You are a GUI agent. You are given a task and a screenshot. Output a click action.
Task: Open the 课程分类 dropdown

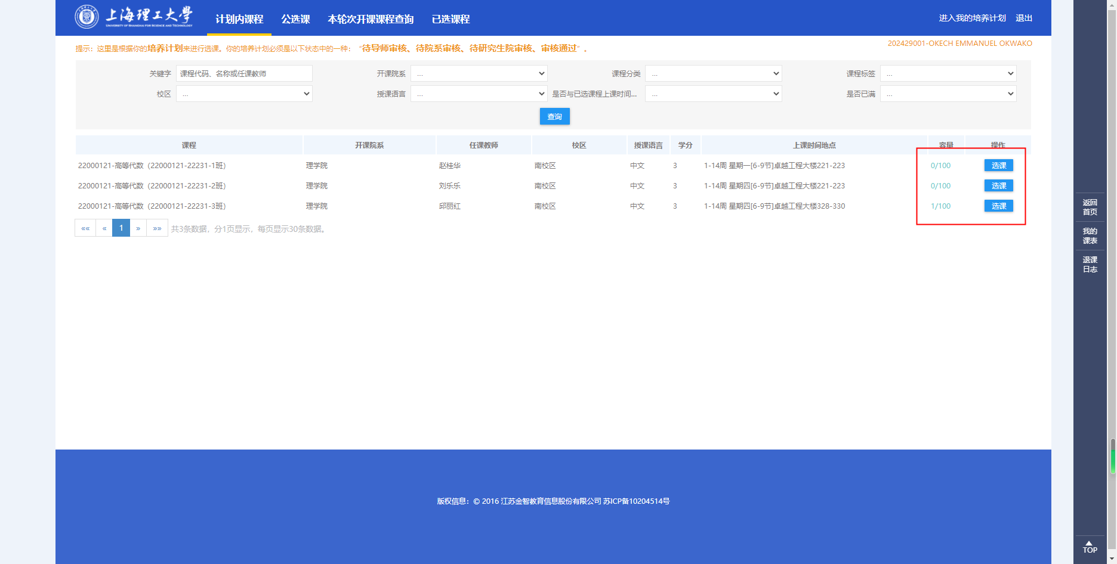coord(713,74)
